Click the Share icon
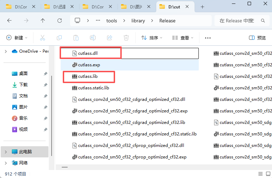This screenshot has height=178, width=272. (109, 38)
